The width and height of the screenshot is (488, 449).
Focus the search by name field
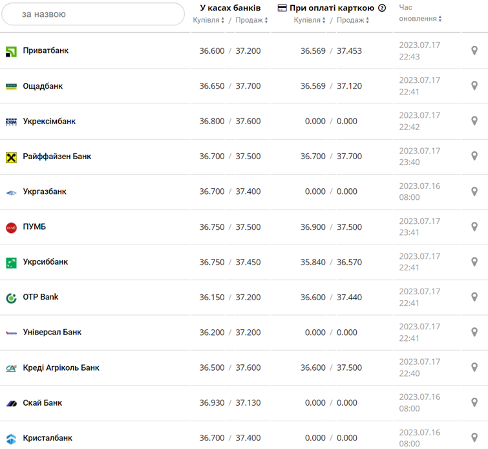click(x=93, y=14)
